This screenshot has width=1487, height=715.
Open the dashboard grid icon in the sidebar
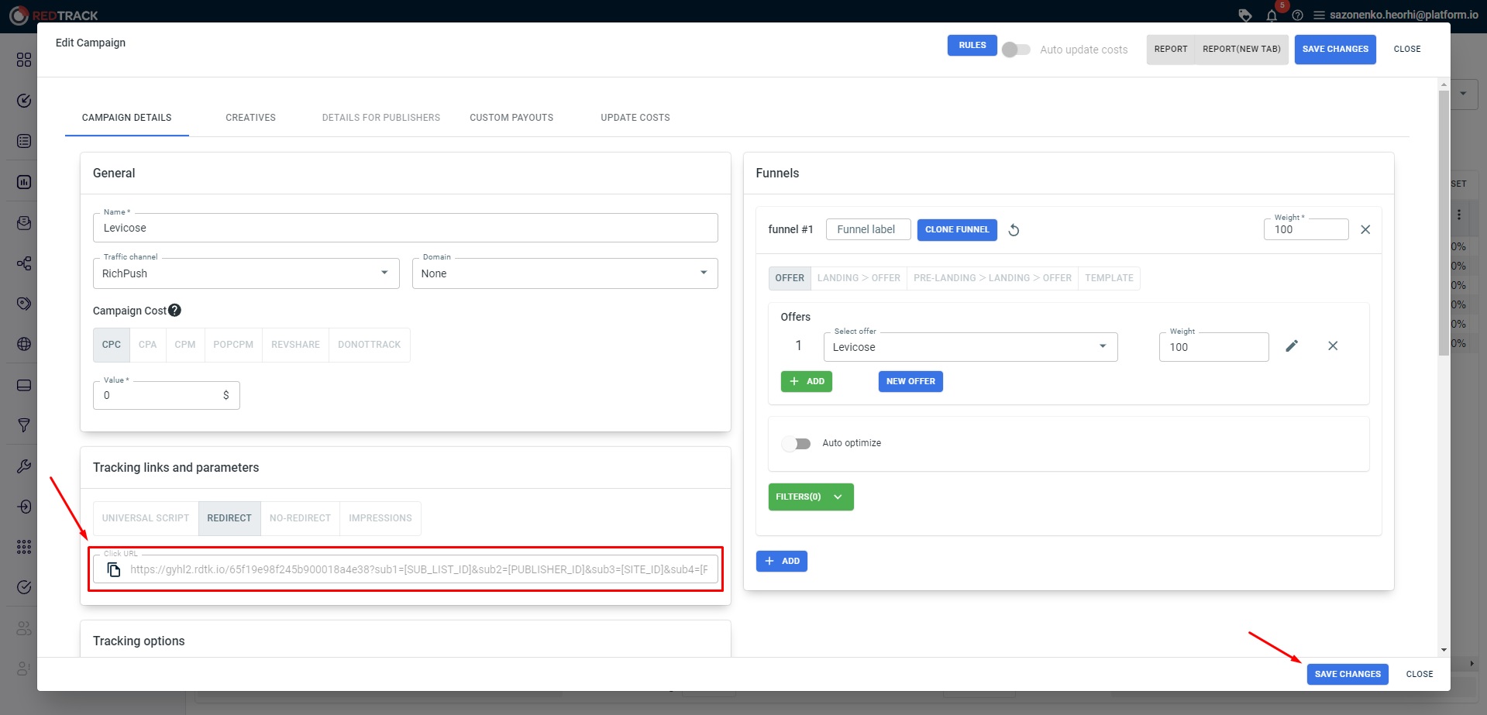click(x=23, y=59)
